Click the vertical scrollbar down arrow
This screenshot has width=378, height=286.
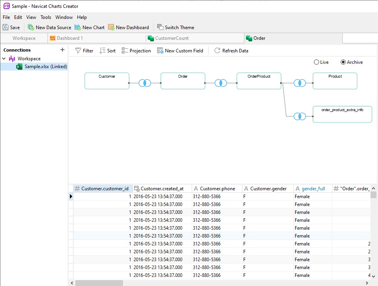click(x=373, y=276)
